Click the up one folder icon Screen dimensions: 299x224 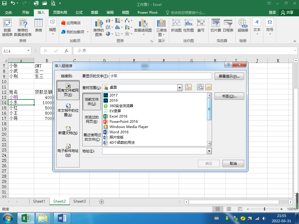coord(188,87)
